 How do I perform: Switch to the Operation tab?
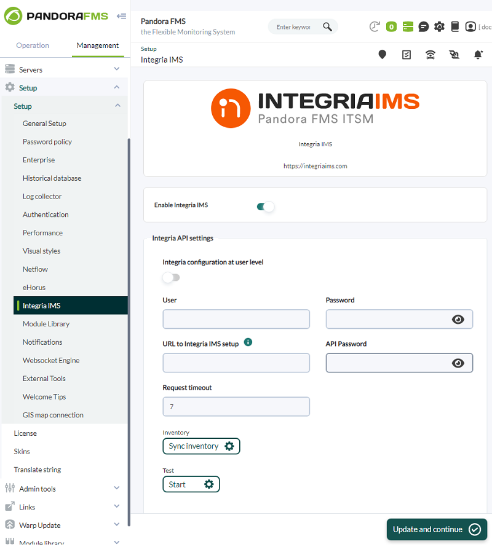coord(33,45)
